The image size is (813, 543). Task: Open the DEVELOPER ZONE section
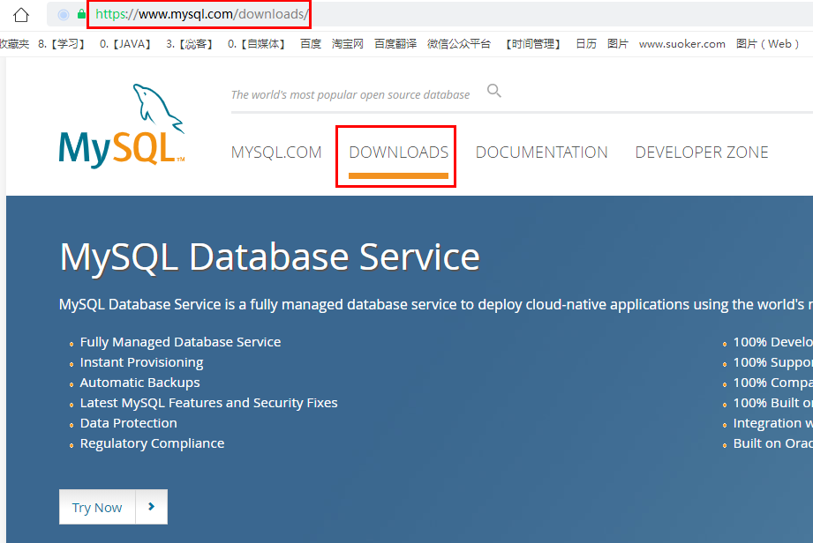pyautogui.click(x=701, y=152)
